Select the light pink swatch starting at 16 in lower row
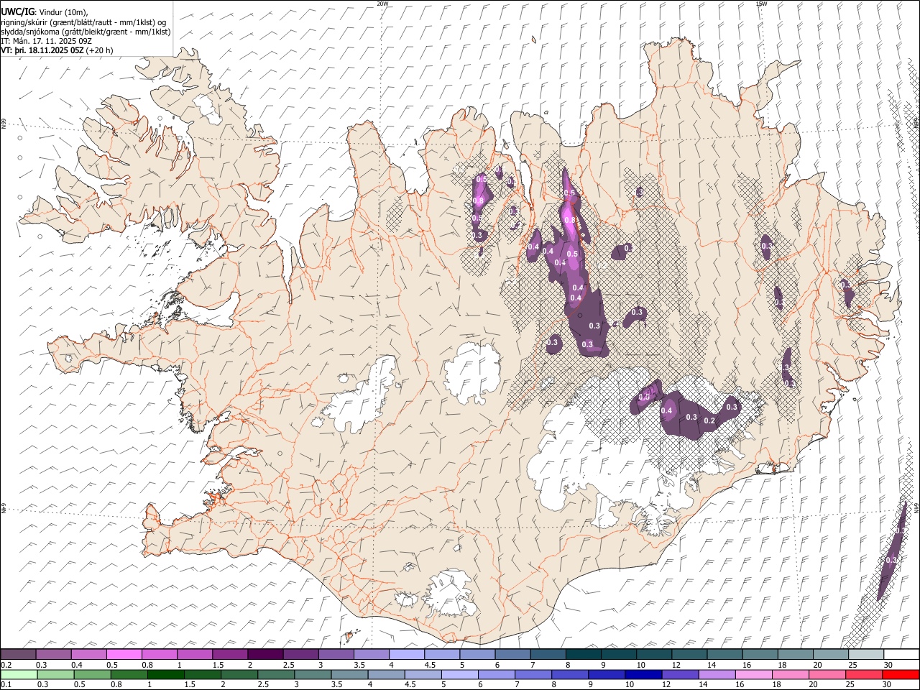Image resolution: width=920 pixels, height=690 pixels. tap(753, 674)
